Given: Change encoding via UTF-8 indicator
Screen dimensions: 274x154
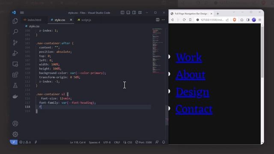Looking at the screenshot, I should [107, 142].
